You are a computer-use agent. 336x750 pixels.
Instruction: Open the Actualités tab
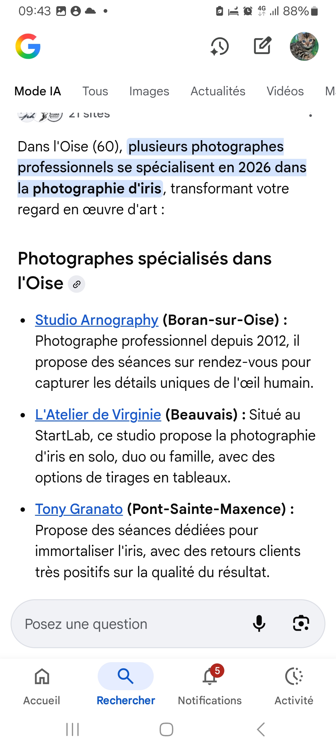(x=218, y=91)
